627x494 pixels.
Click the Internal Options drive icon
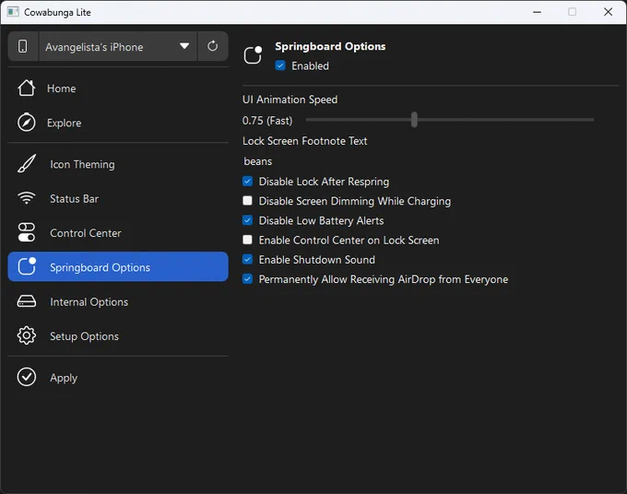click(27, 301)
